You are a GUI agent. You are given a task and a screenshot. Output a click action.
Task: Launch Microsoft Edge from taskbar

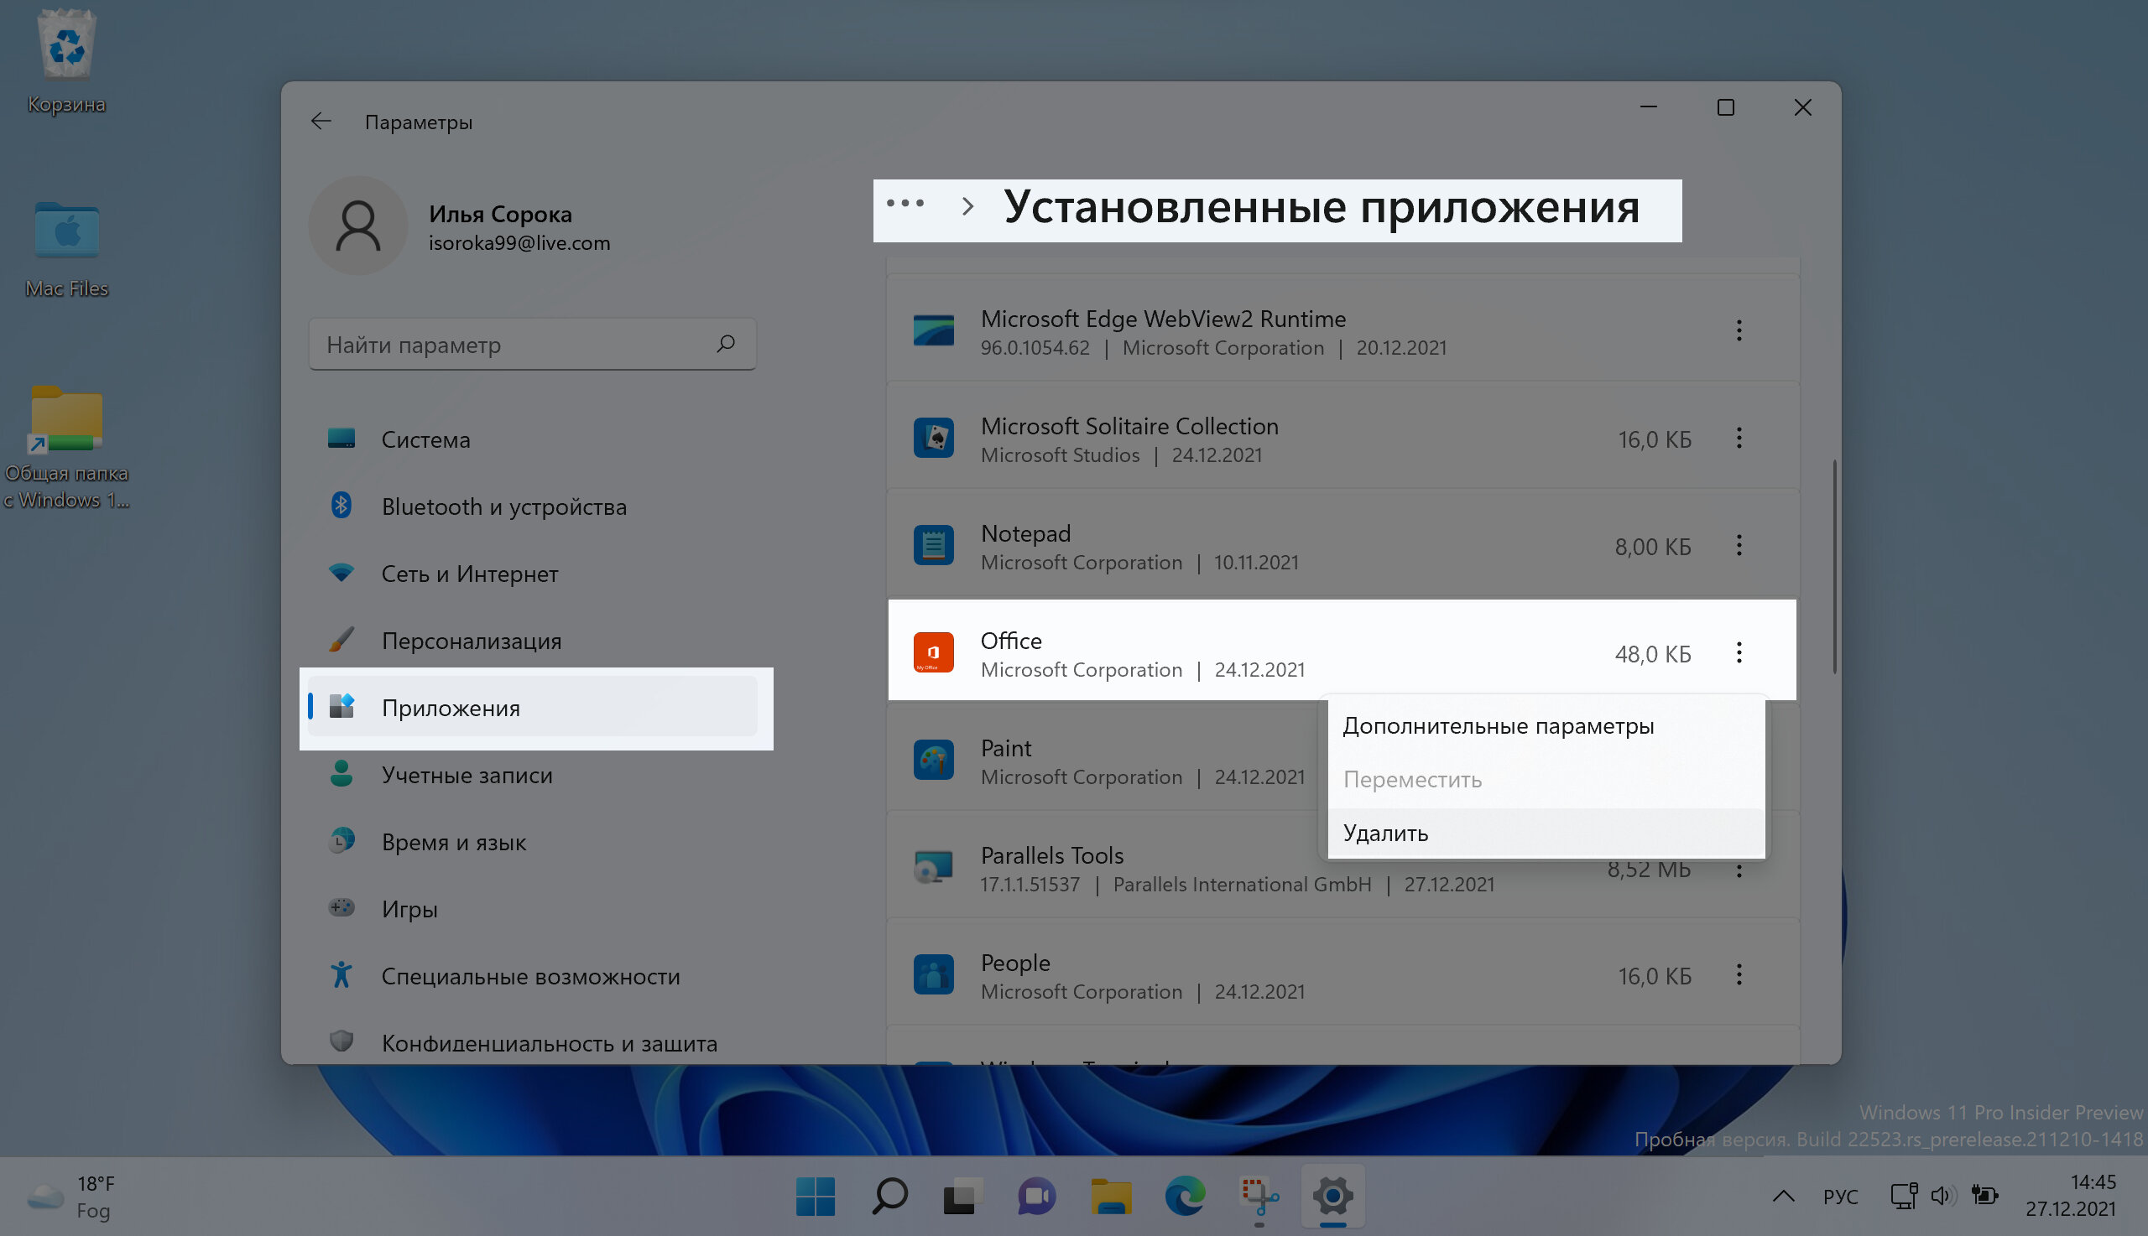click(x=1185, y=1197)
